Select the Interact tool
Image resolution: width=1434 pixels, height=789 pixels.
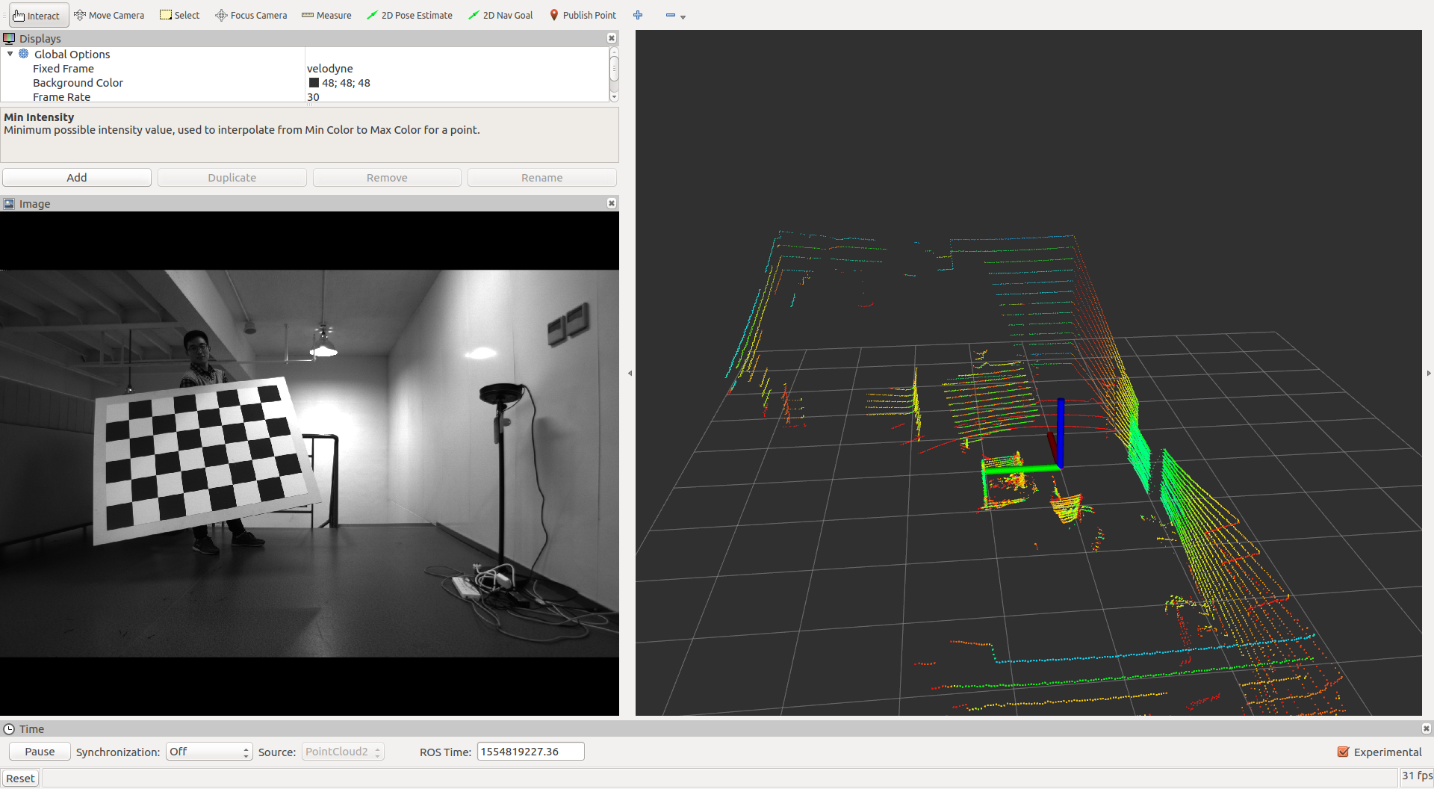tap(37, 15)
